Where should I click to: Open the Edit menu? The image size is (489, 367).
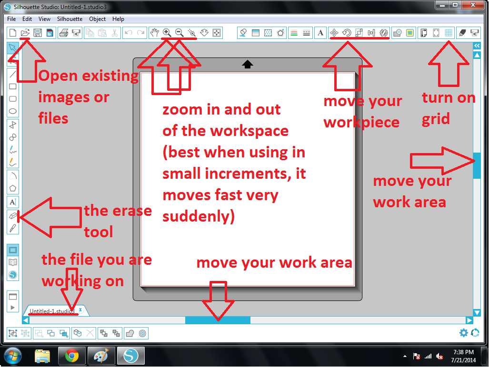27,19
